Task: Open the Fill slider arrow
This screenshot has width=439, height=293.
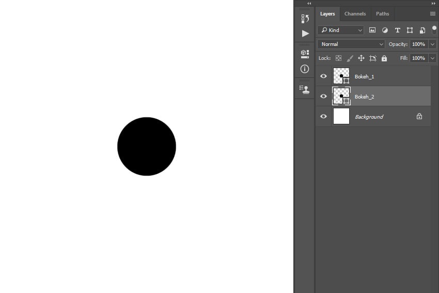Action: (433, 58)
